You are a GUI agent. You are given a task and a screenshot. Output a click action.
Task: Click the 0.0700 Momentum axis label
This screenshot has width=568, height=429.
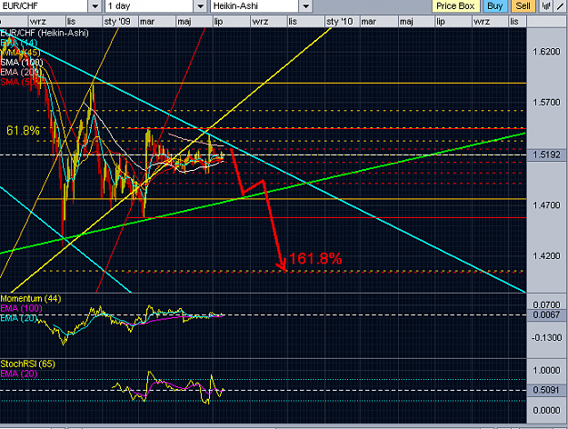click(x=546, y=304)
